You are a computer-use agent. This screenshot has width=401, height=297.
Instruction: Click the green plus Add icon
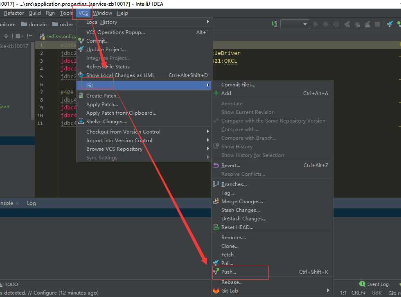(x=216, y=93)
